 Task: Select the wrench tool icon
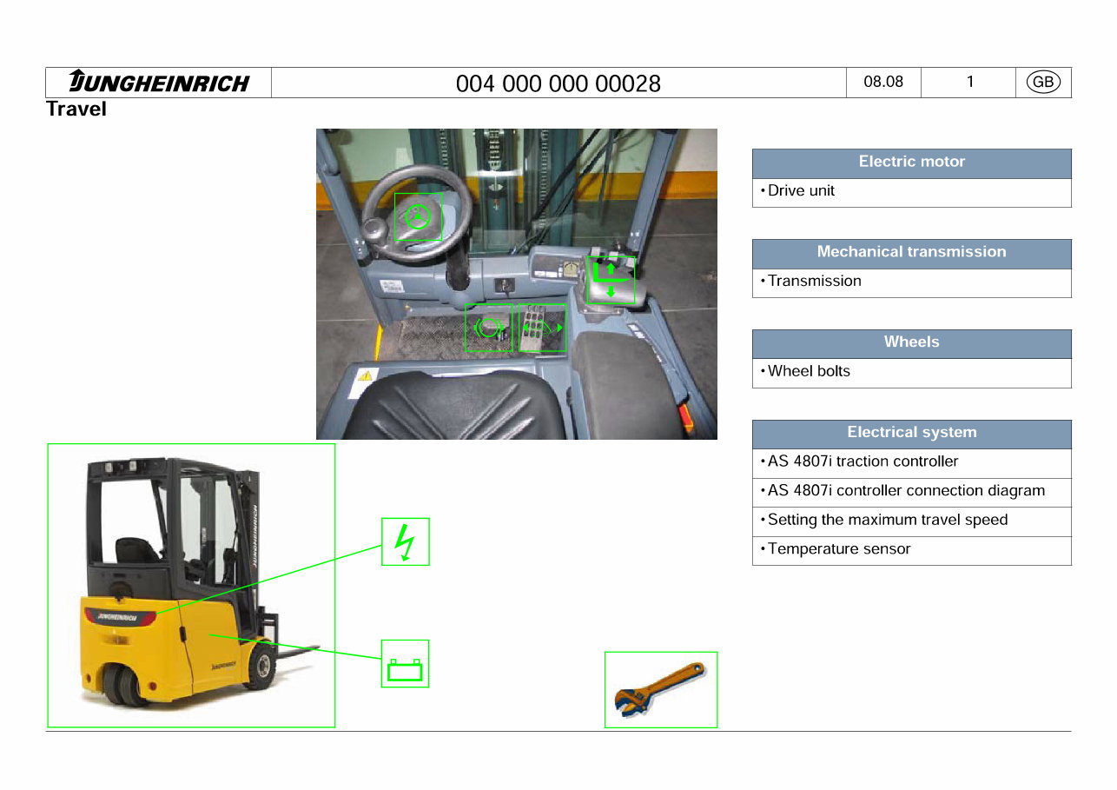tap(660, 689)
